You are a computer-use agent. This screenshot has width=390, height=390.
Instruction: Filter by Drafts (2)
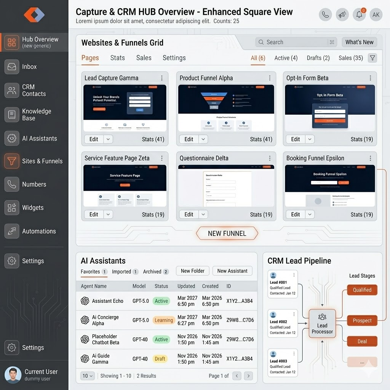coord(318,58)
